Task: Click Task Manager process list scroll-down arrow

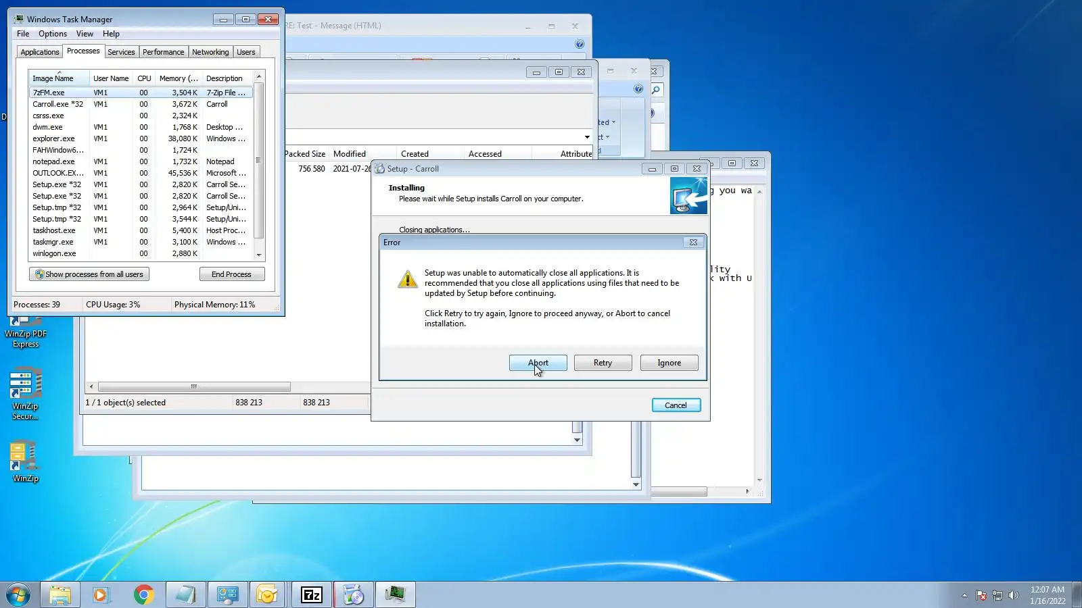Action: coord(259,255)
